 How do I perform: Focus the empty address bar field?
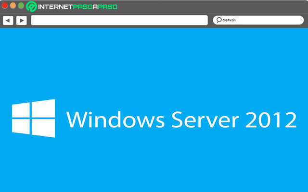click(x=119, y=20)
